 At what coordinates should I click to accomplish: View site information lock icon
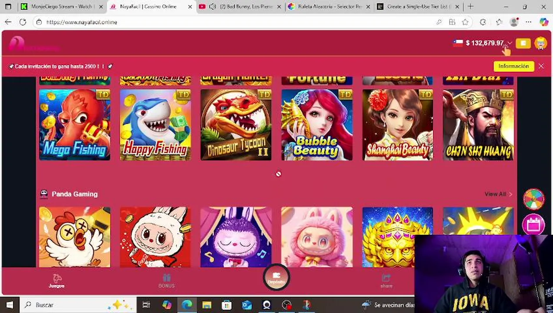pos(39,22)
